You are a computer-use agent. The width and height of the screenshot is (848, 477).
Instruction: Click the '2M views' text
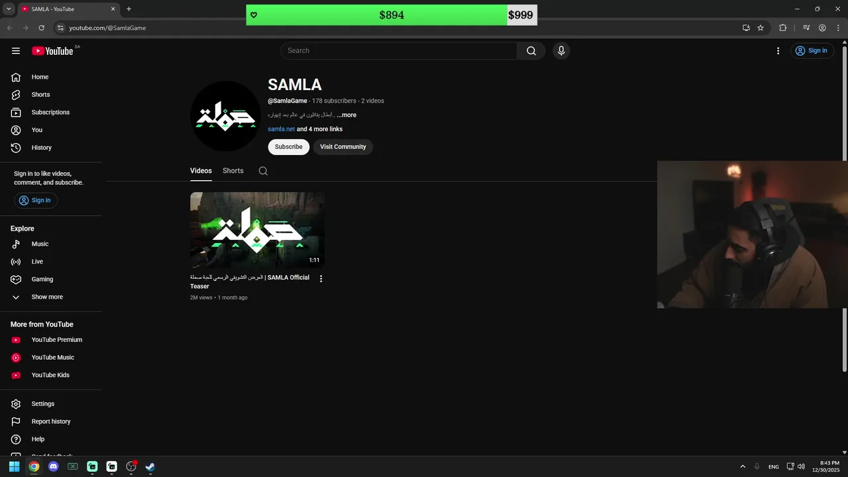pyautogui.click(x=201, y=298)
